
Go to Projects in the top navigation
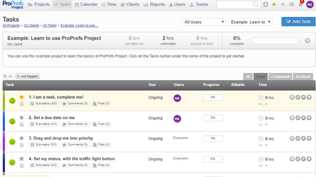click(x=39, y=5)
